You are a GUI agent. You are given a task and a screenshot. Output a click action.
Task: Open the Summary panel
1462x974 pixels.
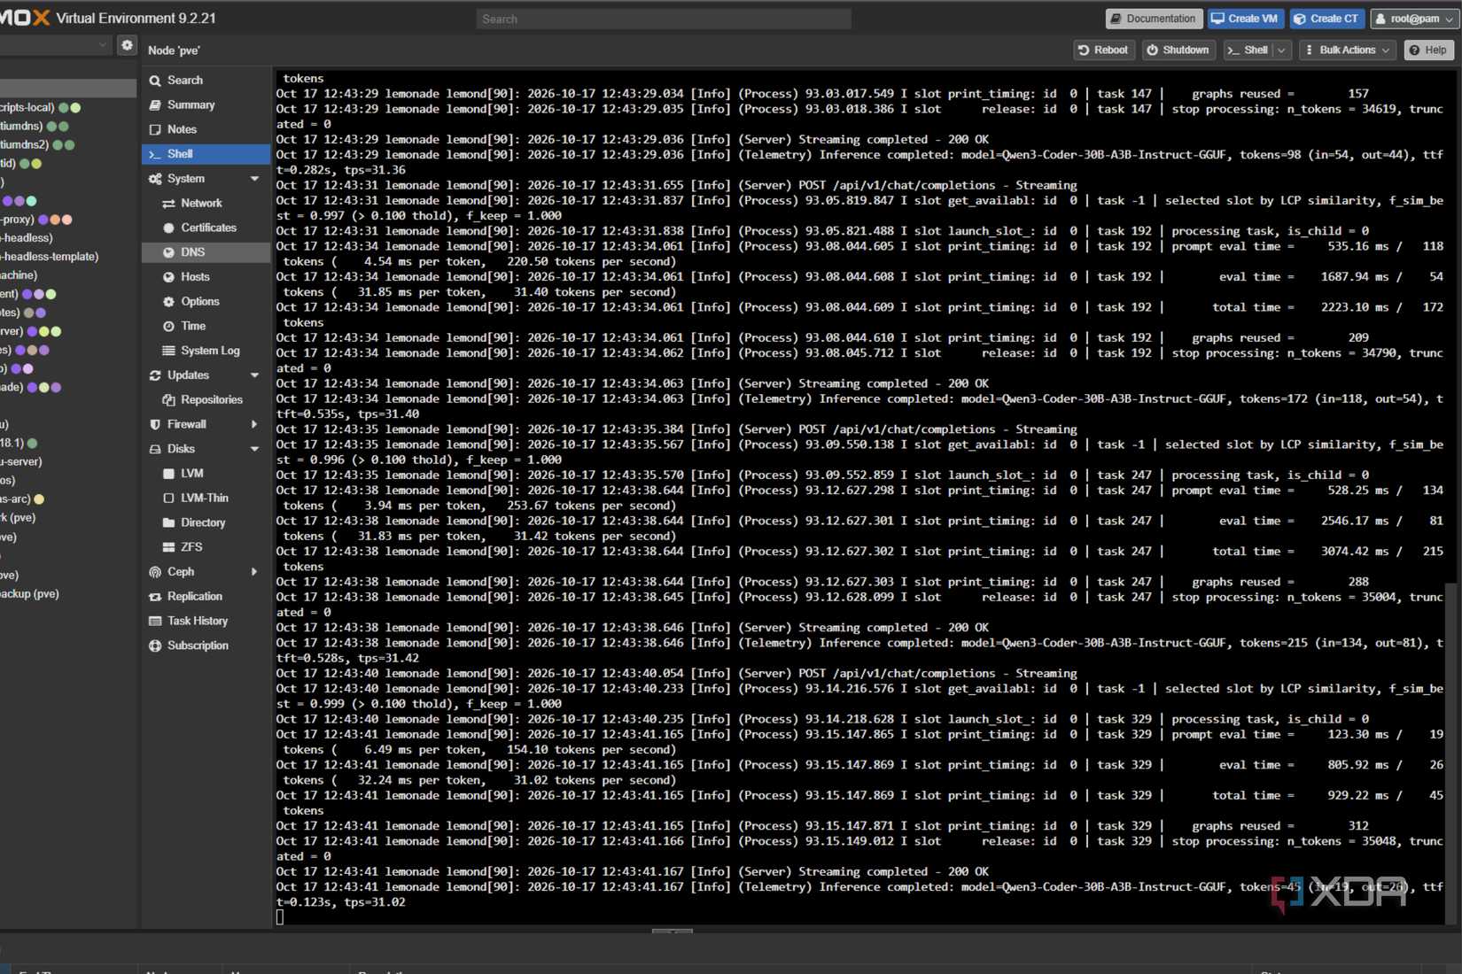(x=206, y=104)
